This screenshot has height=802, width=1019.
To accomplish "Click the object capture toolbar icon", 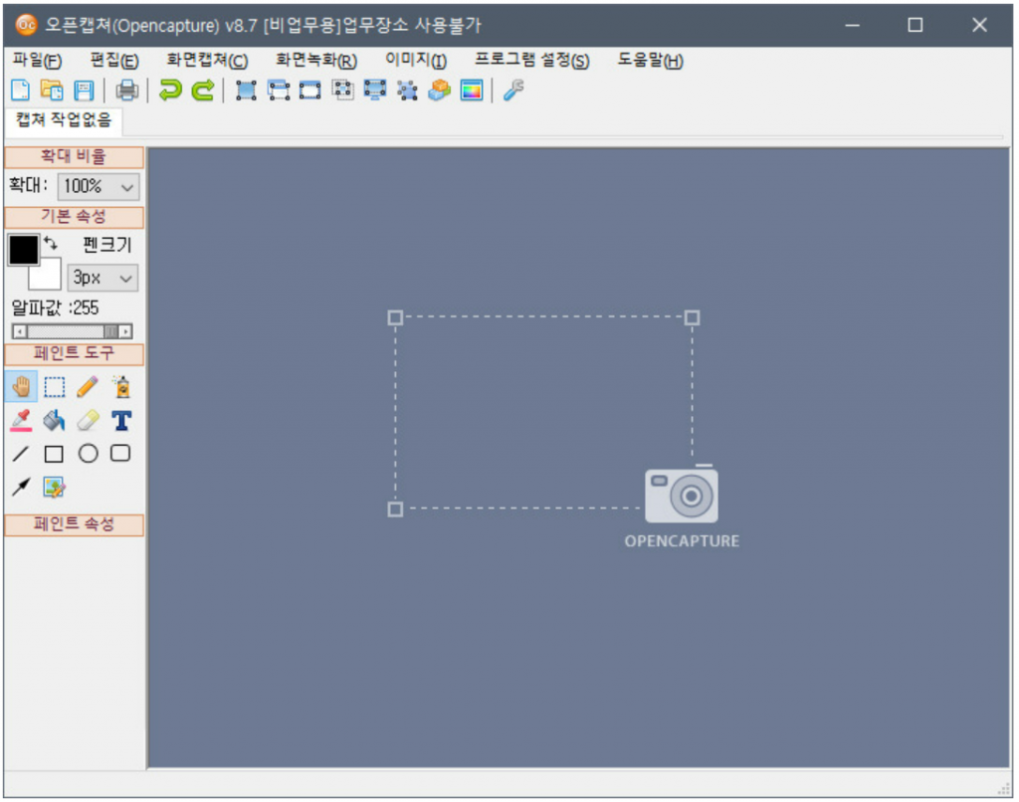I will [407, 90].
